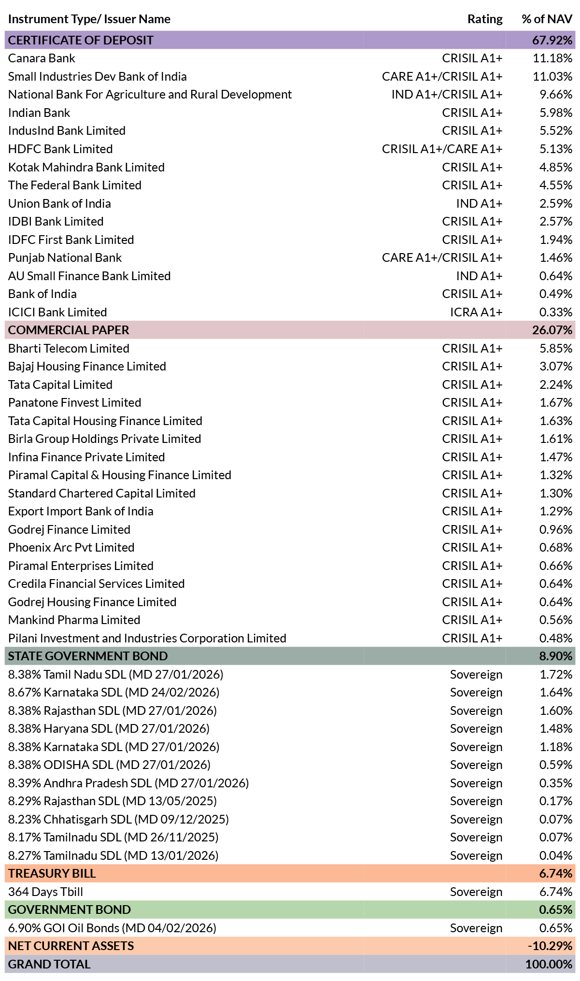Click the ICICI Bank Limited row

coord(290,312)
